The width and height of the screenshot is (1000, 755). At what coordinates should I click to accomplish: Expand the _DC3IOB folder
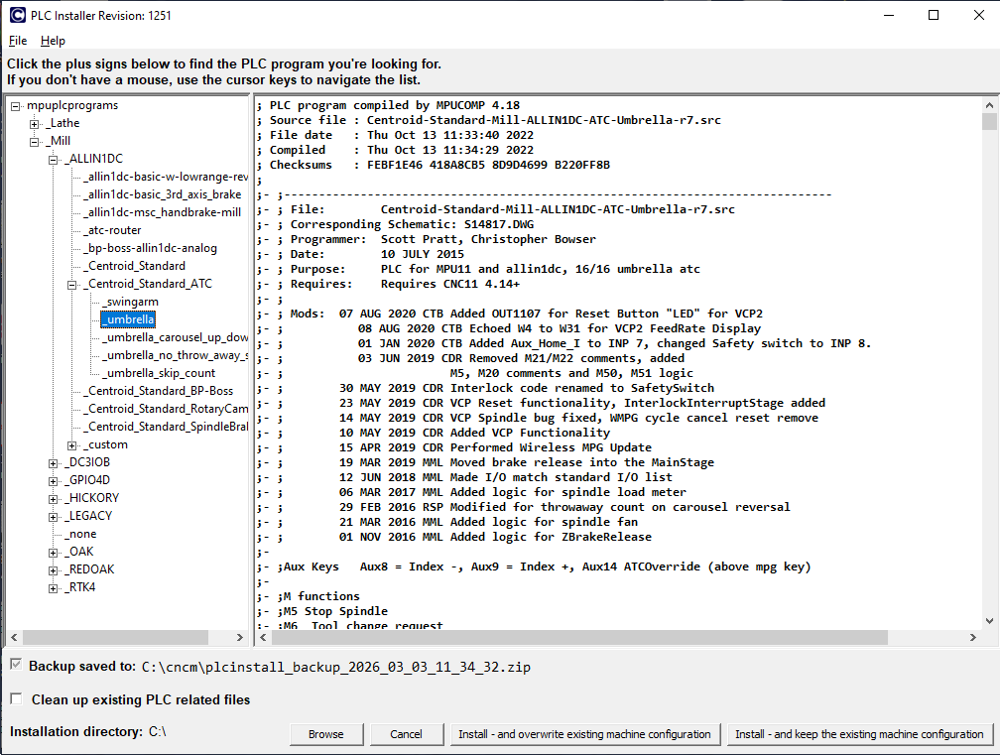click(54, 463)
